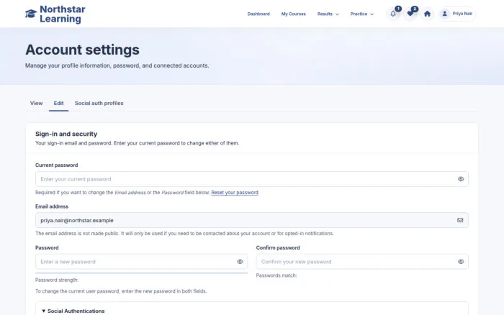The height and width of the screenshot is (315, 504).
Task: Focus the Current password input field
Action: 252,179
